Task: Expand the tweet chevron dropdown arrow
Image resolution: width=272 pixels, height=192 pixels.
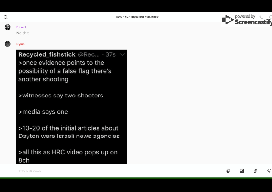Action: [x=123, y=55]
